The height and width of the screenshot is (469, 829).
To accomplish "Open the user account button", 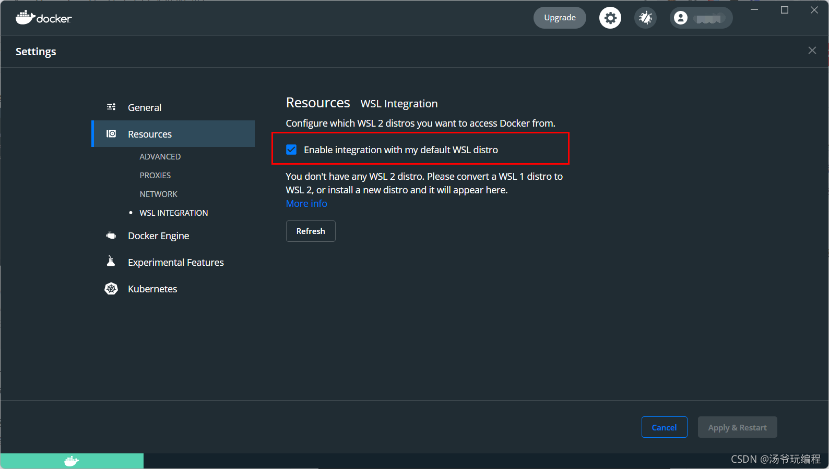I will [x=701, y=18].
